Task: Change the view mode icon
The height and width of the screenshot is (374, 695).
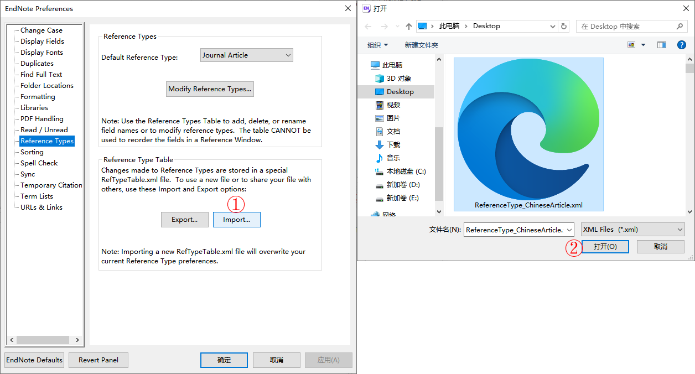Action: (x=631, y=45)
